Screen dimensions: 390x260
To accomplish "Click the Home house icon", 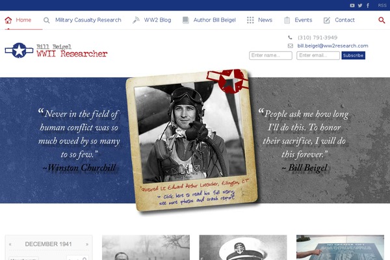I will coord(8,20).
